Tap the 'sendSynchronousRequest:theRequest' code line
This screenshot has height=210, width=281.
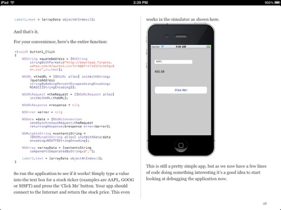[x=61, y=123]
